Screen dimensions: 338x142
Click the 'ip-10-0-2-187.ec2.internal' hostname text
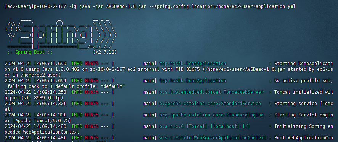124,70
